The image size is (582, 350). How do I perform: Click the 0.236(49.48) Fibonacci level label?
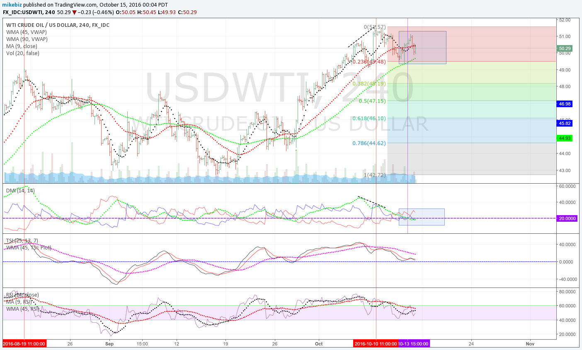point(369,62)
